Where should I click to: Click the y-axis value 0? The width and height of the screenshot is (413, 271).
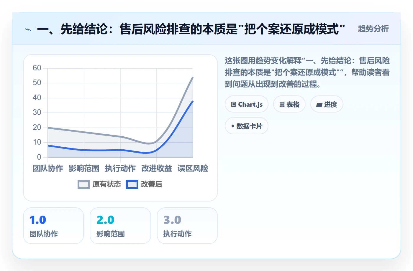tap(39, 157)
